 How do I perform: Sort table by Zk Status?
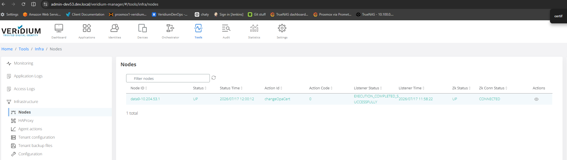(x=461, y=88)
